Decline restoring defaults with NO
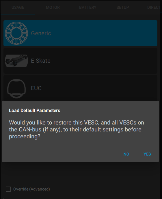This screenshot has height=199, width=162. click(126, 154)
